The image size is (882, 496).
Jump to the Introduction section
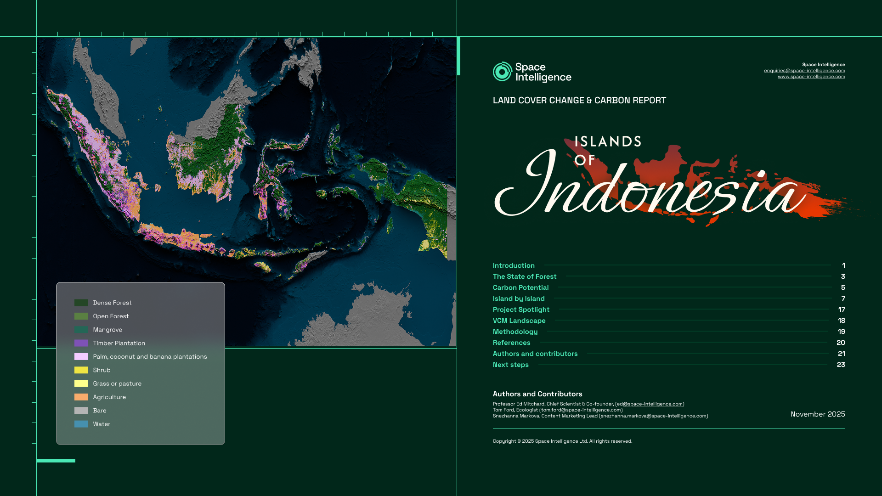pyautogui.click(x=513, y=265)
